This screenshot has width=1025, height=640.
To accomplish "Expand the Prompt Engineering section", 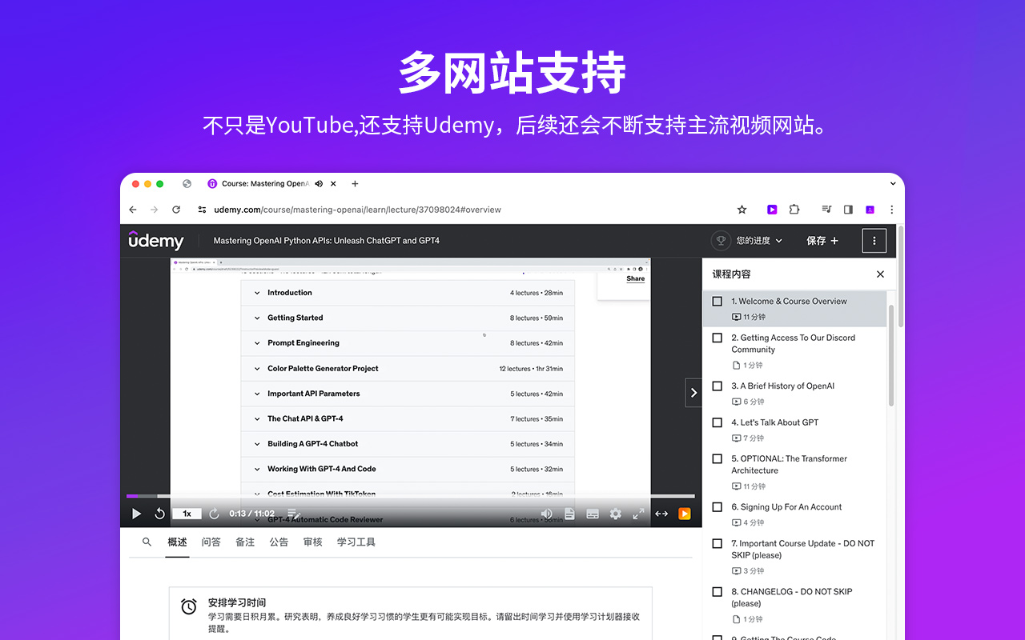I will click(x=258, y=342).
